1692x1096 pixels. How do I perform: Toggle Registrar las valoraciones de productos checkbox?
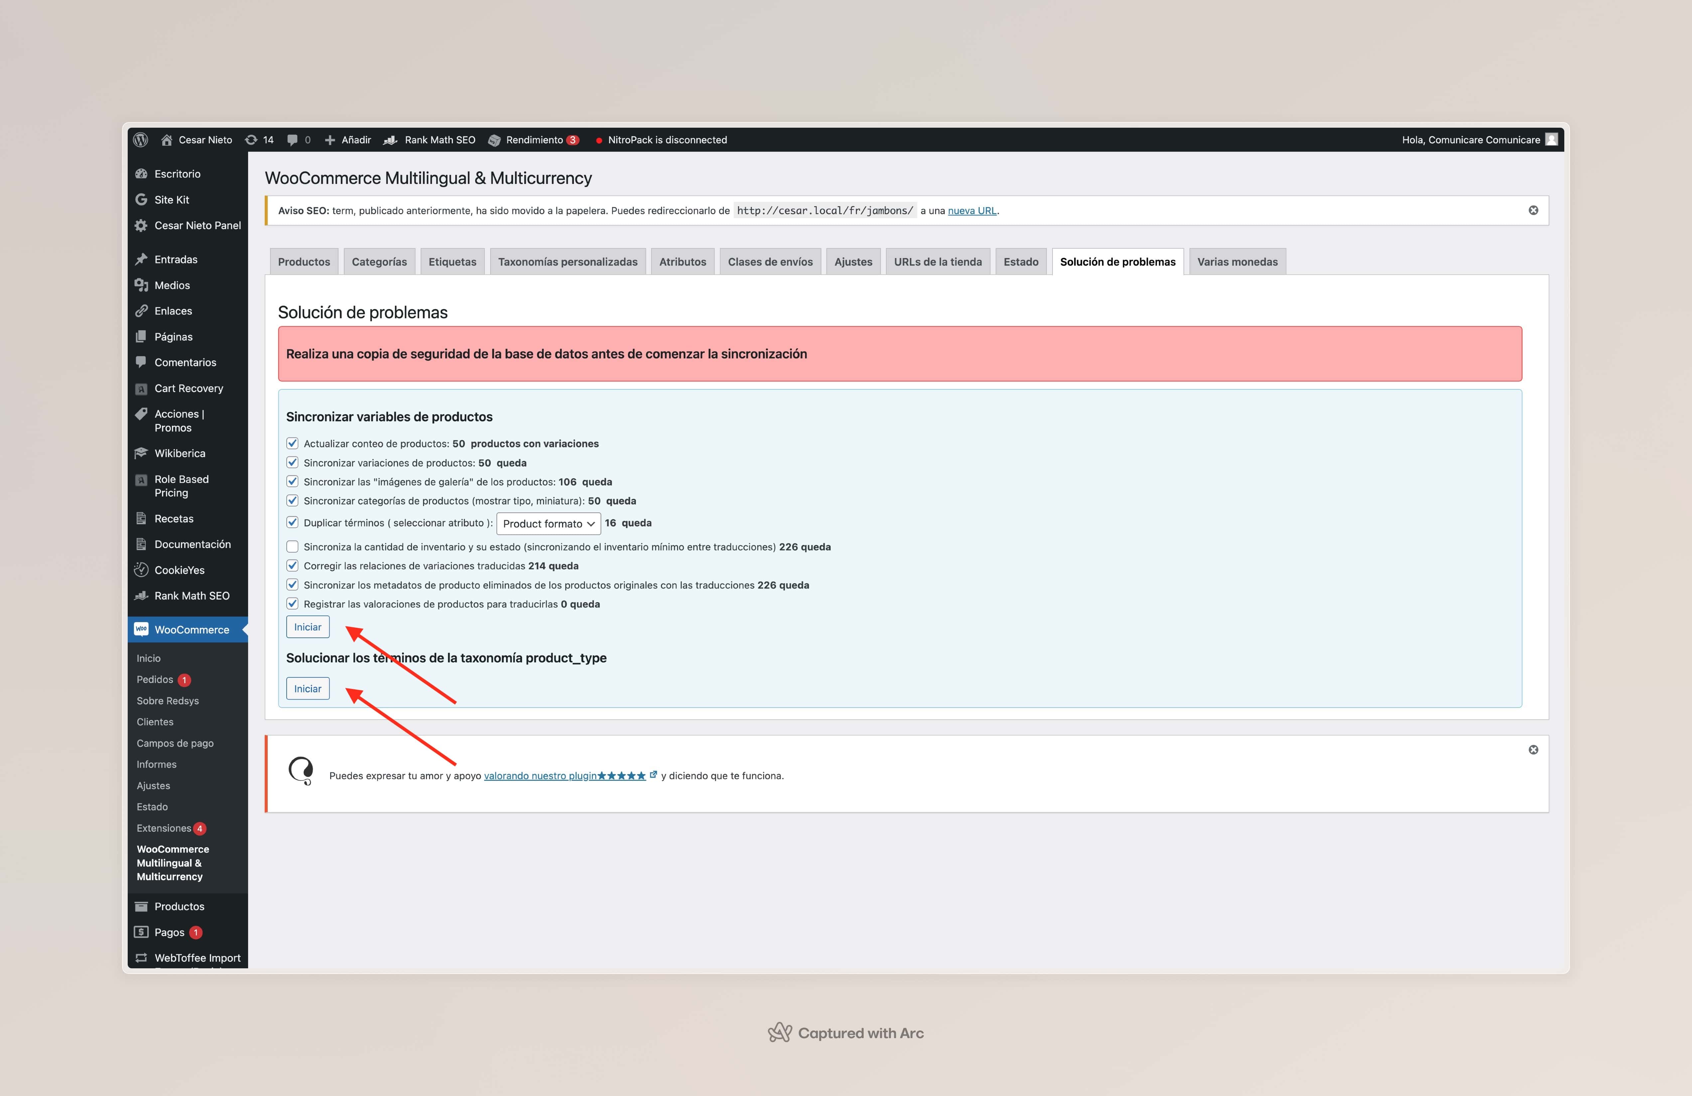tap(292, 604)
